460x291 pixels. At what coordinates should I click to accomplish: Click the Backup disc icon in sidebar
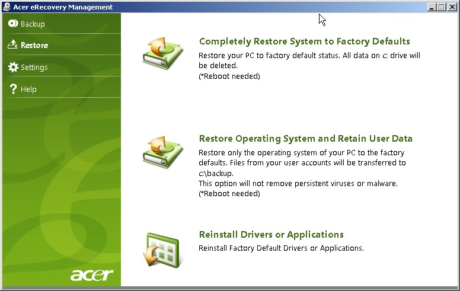13,24
